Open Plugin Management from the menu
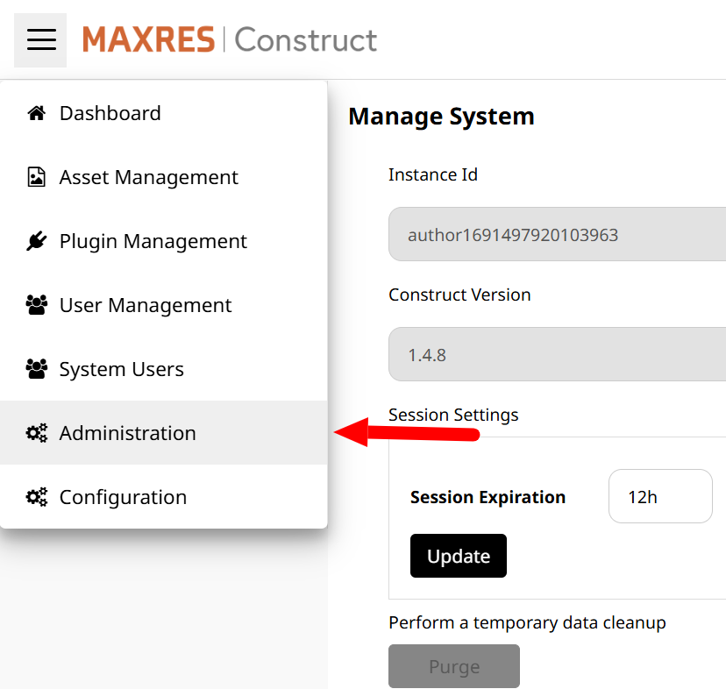 tap(152, 240)
